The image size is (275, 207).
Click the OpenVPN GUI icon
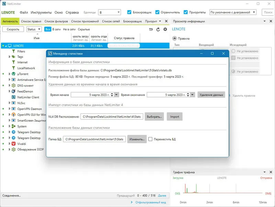click(x=13, y=115)
